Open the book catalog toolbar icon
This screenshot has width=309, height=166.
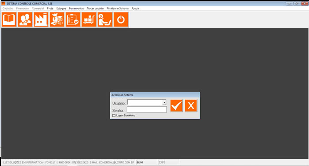tap(9, 19)
